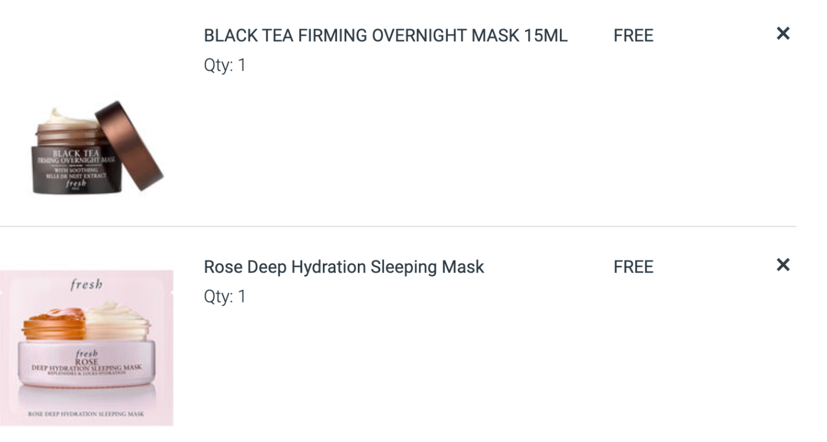Click the FREE price for Rose mask
The image size is (827, 442).
coord(633,267)
